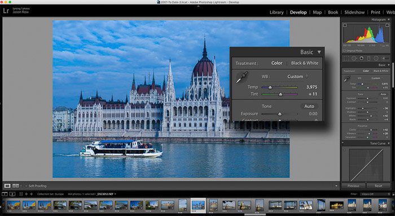Click the Previous button
The width and height of the screenshot is (395, 216).
[353, 186]
